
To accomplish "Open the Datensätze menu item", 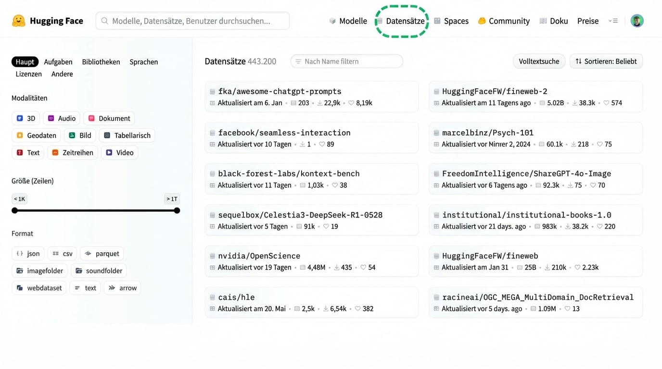I will 402,21.
